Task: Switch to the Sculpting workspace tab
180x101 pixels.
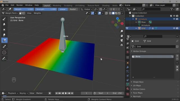Action: pos(68,6)
